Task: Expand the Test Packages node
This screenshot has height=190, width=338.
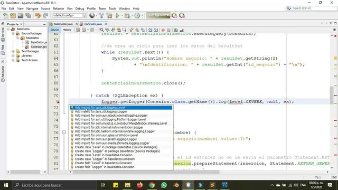Action: (x=13, y=51)
